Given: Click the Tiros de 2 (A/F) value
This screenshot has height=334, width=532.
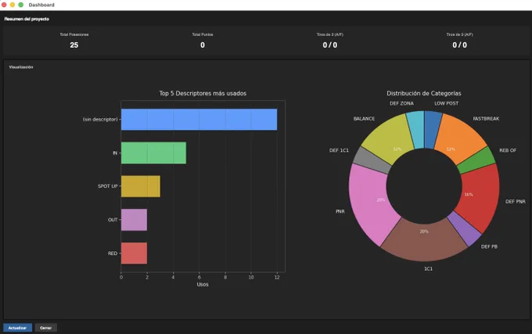Looking at the screenshot, I should point(330,45).
